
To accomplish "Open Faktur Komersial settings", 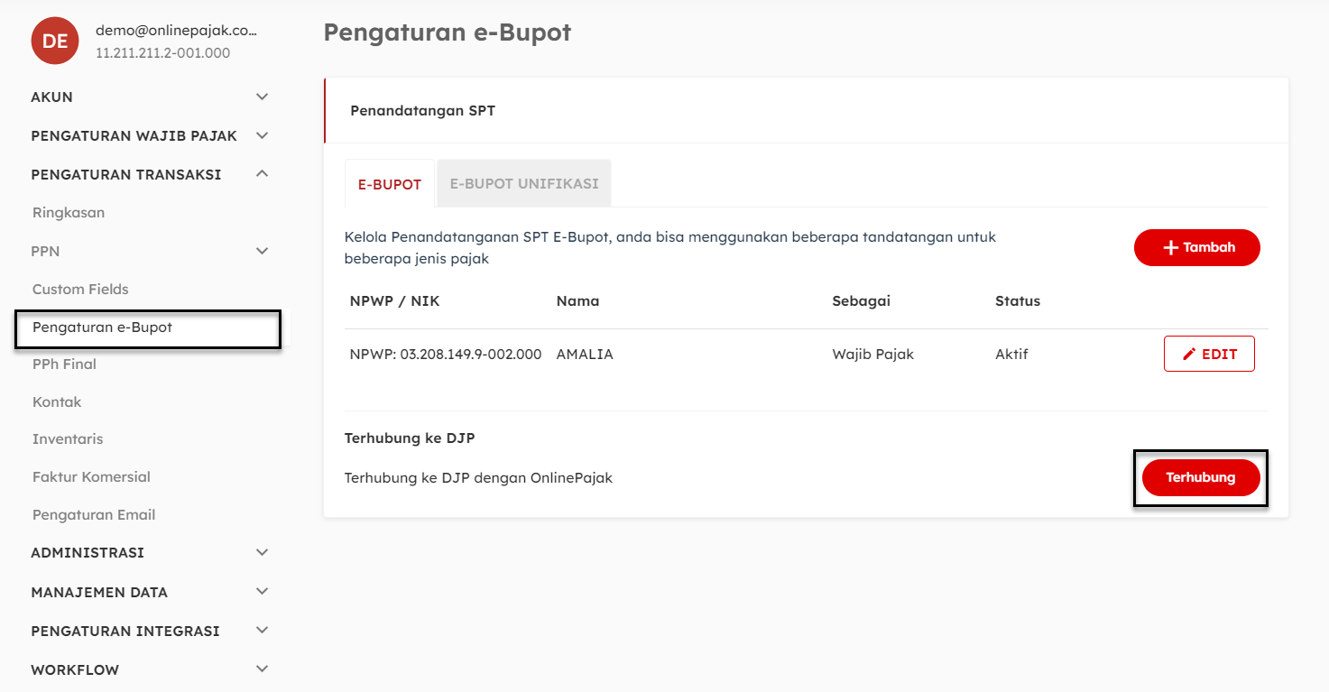I will point(91,476).
